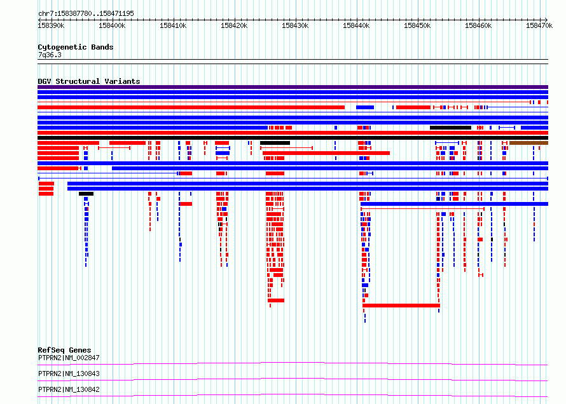Click the PTPRN2|NM_130843 gene label
This screenshot has width=566, height=404.
tap(69, 374)
